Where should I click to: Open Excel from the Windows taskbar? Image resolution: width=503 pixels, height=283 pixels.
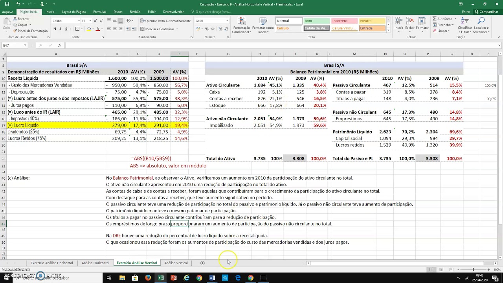[x=160, y=278]
